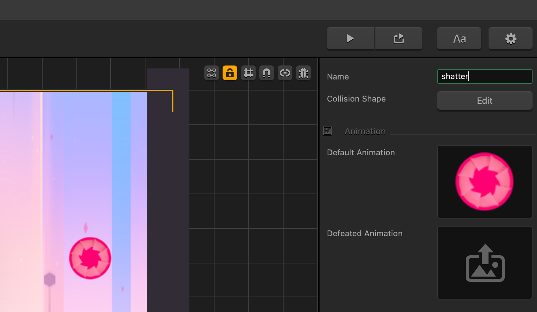The image size is (537, 312).
Task: Select the Default Animation pink ball thumbnail
Action: coord(484,182)
